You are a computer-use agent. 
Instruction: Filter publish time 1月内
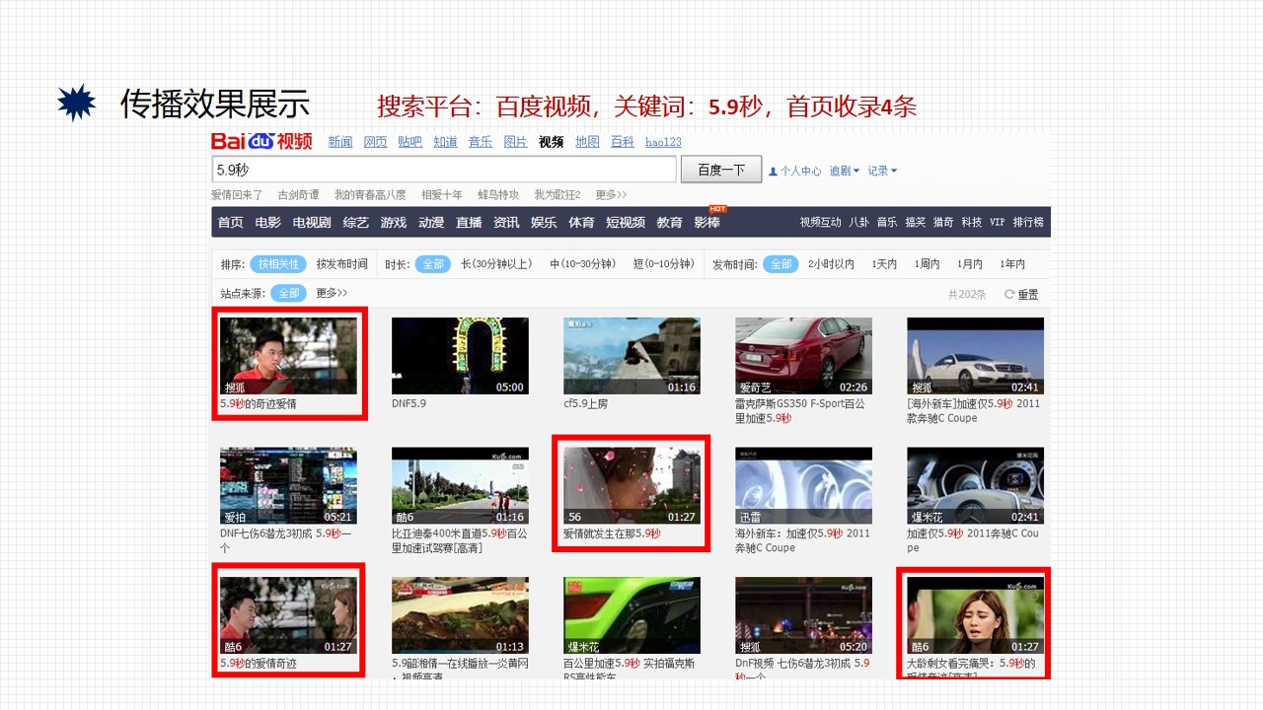pos(970,264)
